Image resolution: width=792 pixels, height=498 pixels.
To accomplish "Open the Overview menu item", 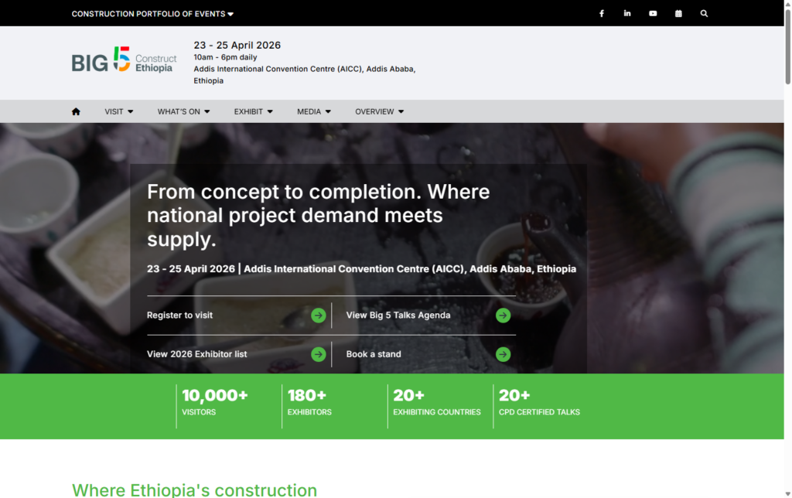I will click(x=379, y=111).
